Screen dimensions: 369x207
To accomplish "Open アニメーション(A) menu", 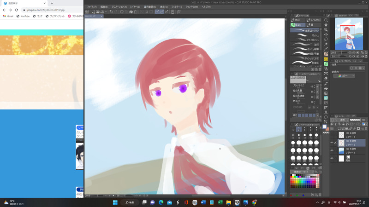I will [119, 7].
